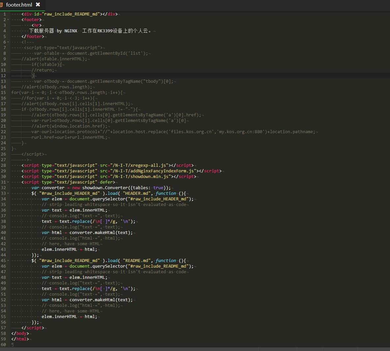Click the defer attribute on line 31

click(x=106, y=182)
